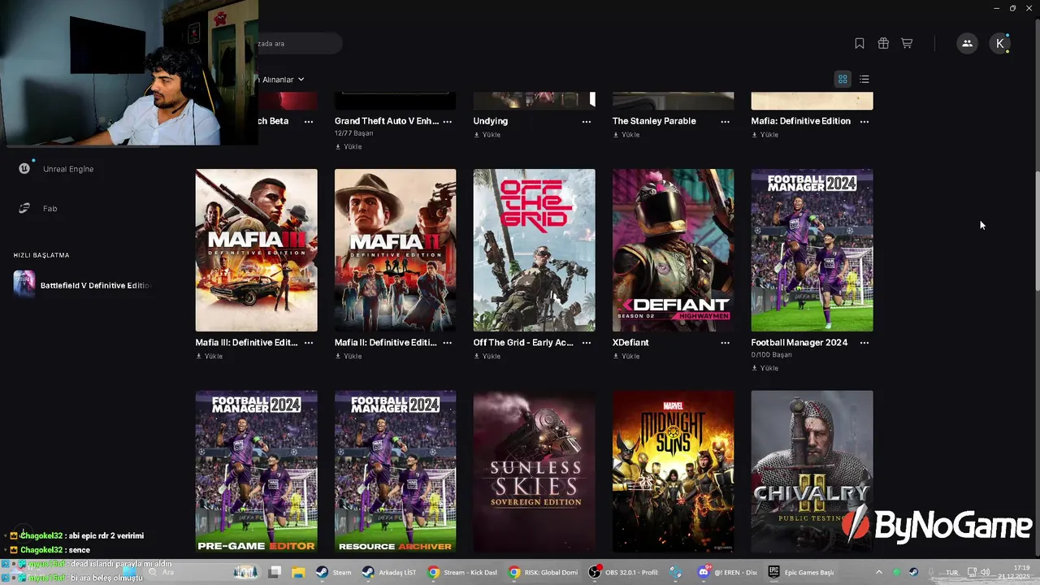
Task: Click the Fab sidebar logo icon
Action: pyautogui.click(x=24, y=208)
